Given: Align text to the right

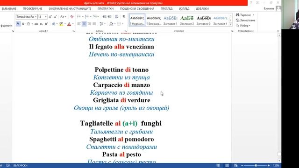Looking at the screenshot, I should pos(89,24).
